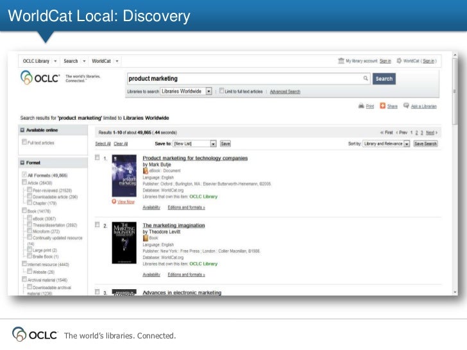Click the Ask a Librarian chat icon
This screenshot has height=350, width=467.
point(406,106)
